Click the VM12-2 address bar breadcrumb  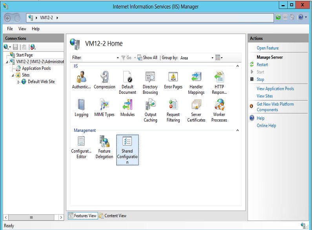point(47,18)
